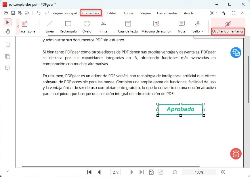Open the Máquina de escribir tool
250x177 pixels.
pos(157,26)
